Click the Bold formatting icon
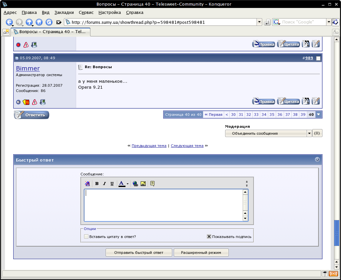 (x=97, y=184)
